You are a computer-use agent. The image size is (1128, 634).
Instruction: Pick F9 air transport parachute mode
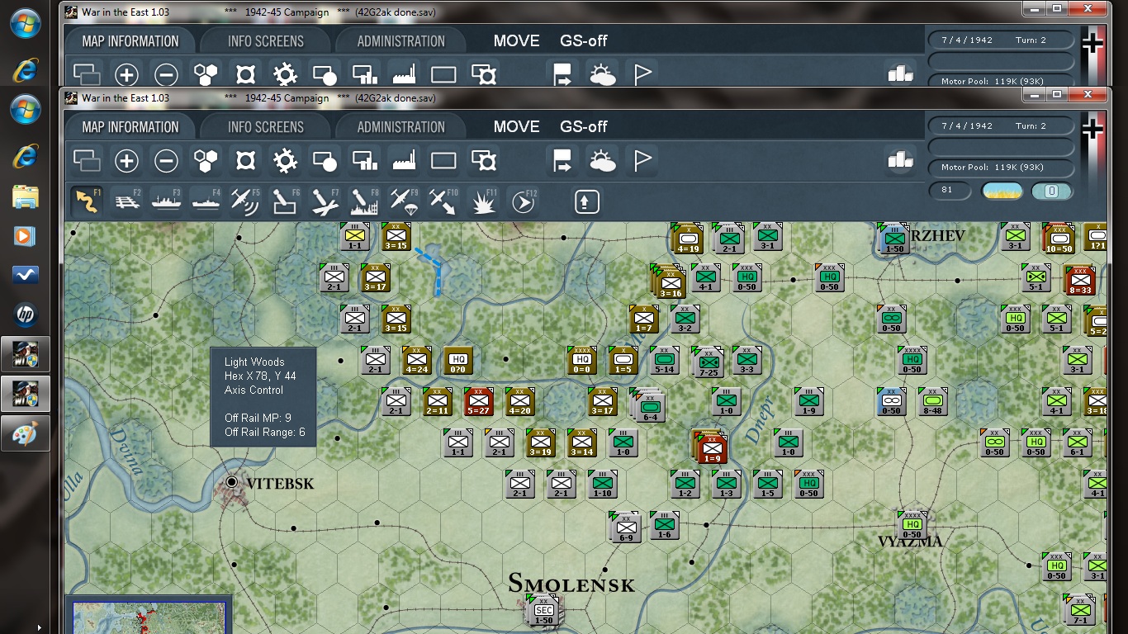coord(404,201)
